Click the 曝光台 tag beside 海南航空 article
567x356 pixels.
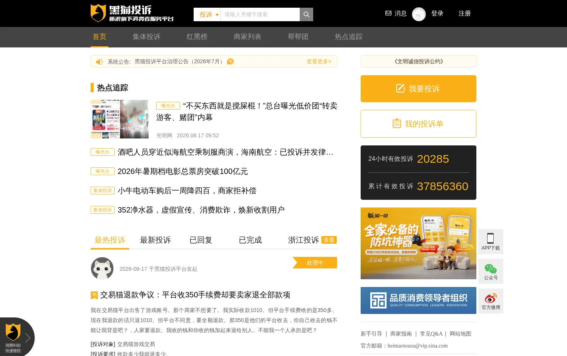pyautogui.click(x=103, y=152)
